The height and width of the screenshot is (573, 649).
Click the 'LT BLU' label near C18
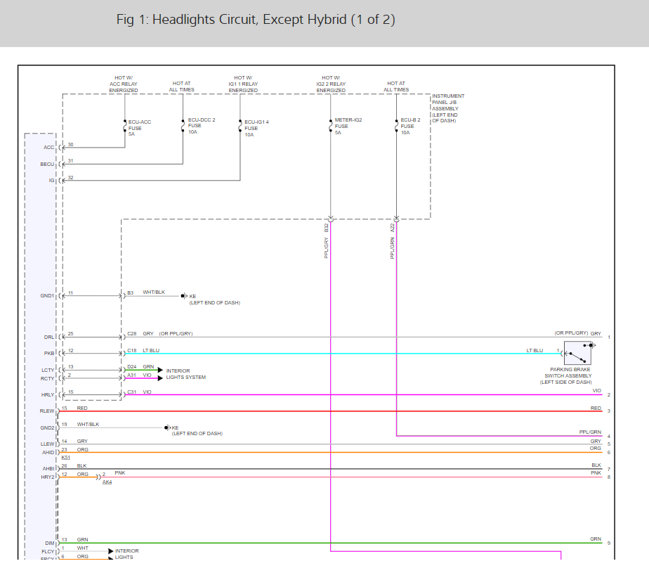pos(151,351)
